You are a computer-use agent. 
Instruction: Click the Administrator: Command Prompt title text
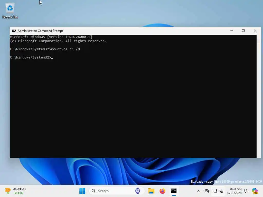point(40,31)
